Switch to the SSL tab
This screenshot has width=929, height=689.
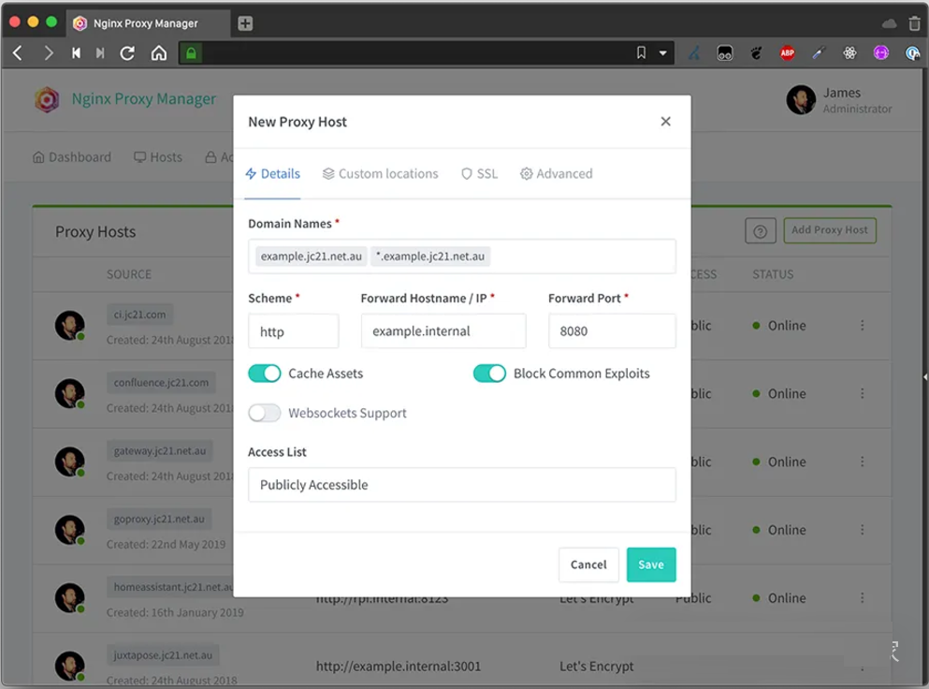(x=479, y=174)
